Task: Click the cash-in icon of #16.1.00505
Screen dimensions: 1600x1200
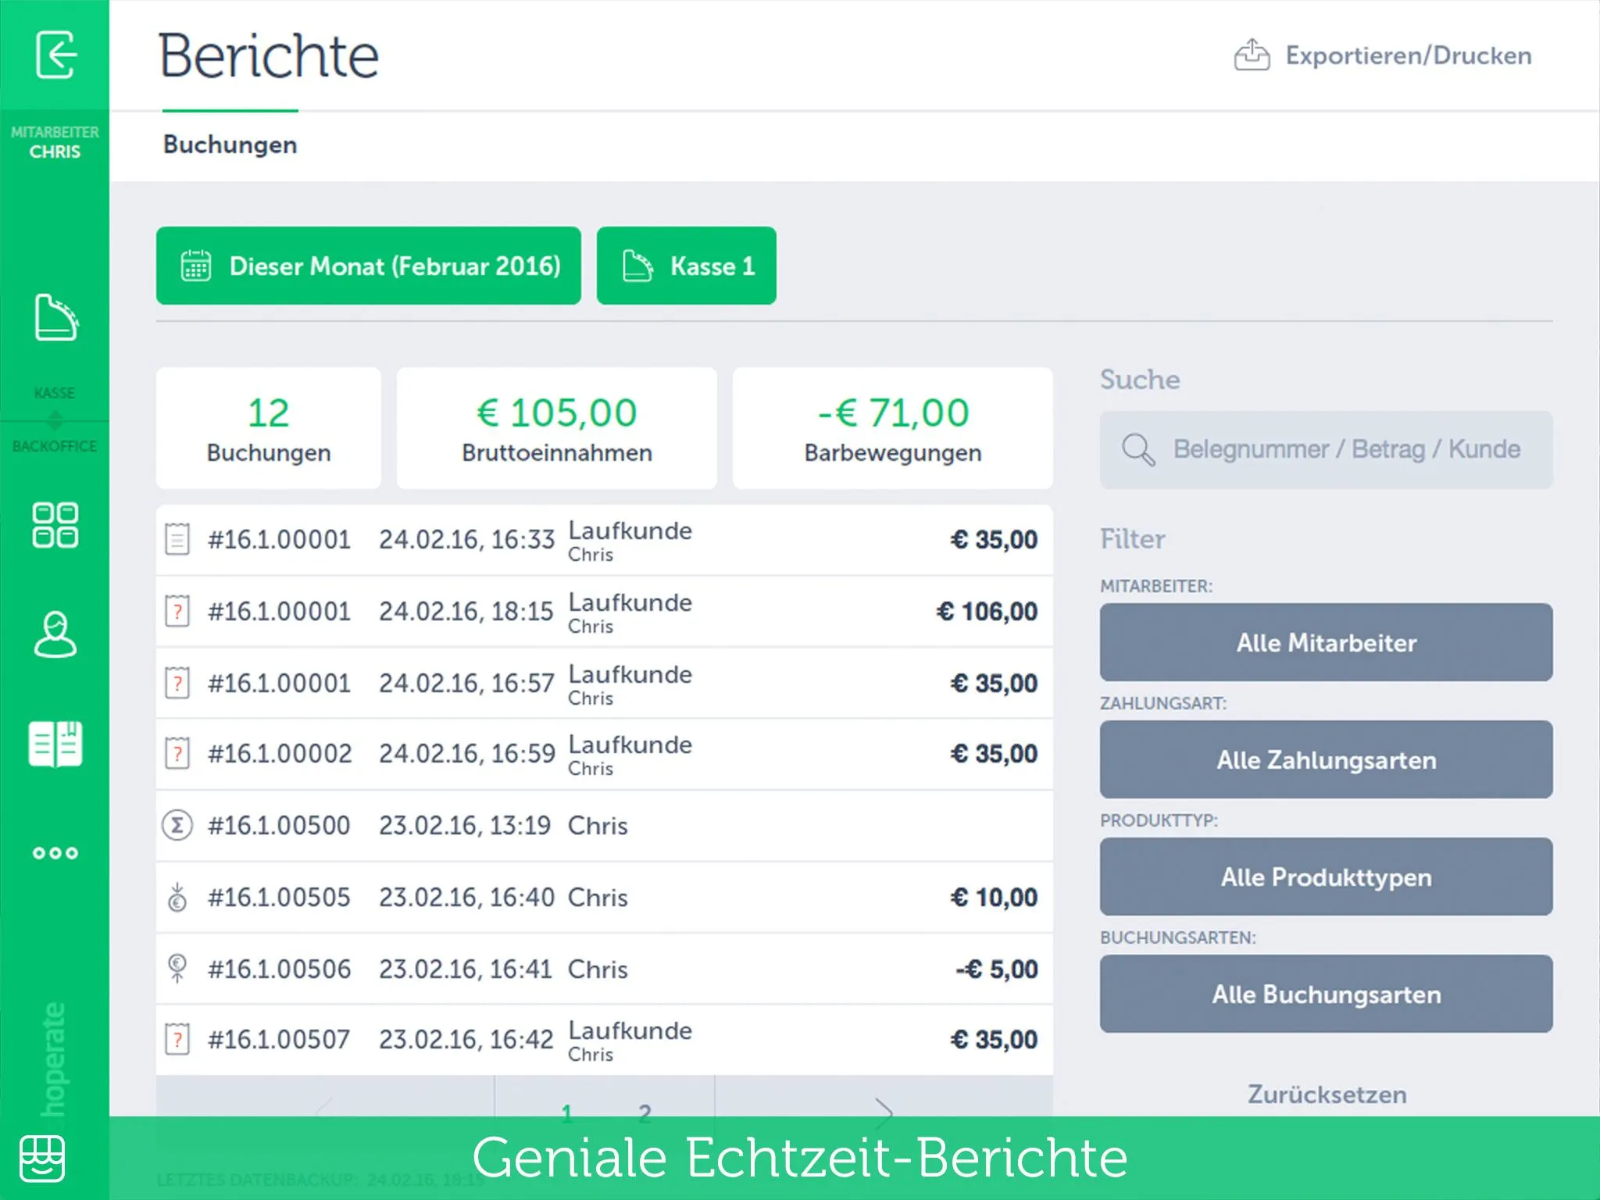Action: click(x=177, y=897)
